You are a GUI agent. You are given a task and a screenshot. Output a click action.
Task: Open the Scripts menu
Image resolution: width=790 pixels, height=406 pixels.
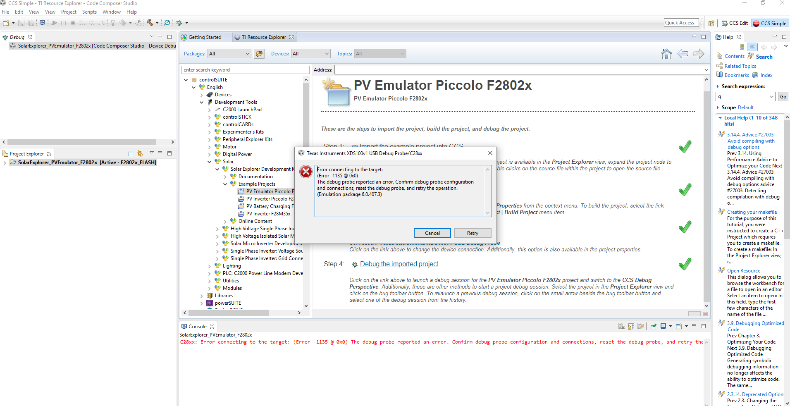click(89, 12)
